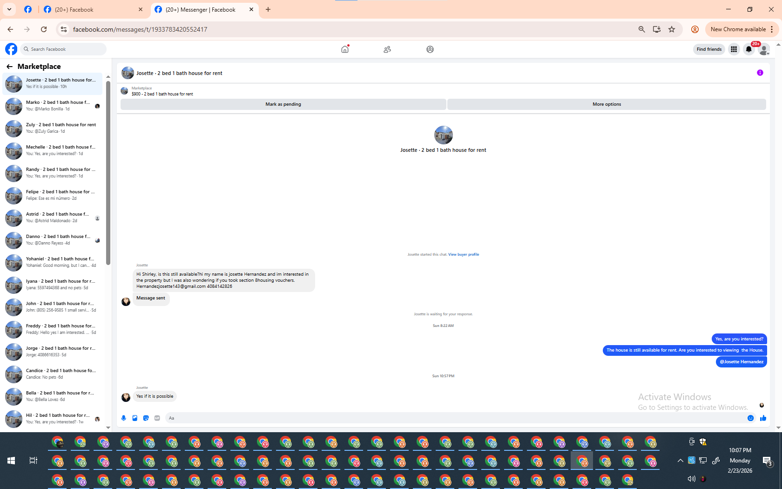Click New Chrome available button
Screen dimensions: 782x489
(x=738, y=29)
